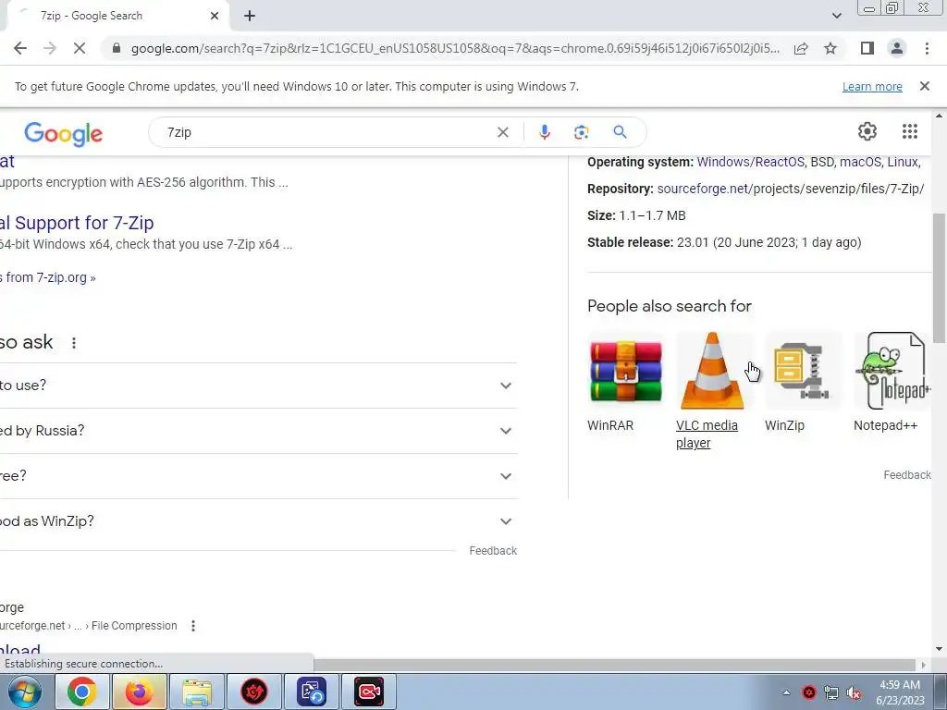Expand the question ending 'by Russia?'

click(x=259, y=431)
